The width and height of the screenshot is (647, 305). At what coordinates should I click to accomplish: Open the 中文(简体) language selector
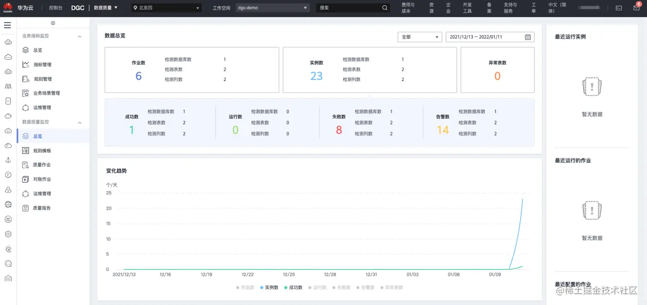coord(557,8)
